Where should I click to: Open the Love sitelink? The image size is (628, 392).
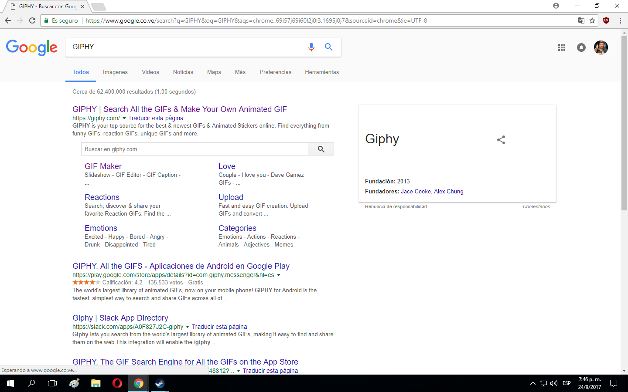pos(227,166)
